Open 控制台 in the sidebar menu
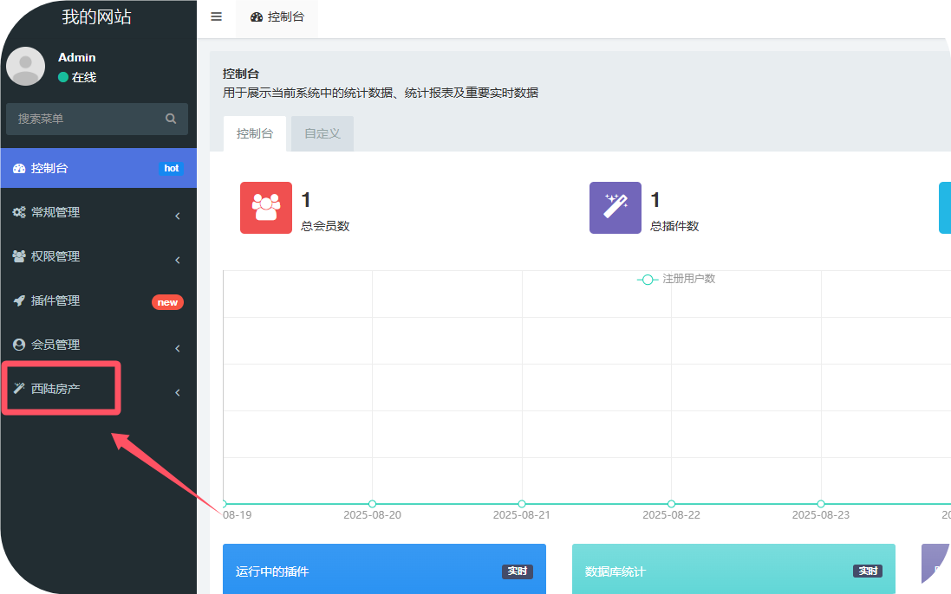Viewport: 951px width, 594px height. click(x=49, y=168)
